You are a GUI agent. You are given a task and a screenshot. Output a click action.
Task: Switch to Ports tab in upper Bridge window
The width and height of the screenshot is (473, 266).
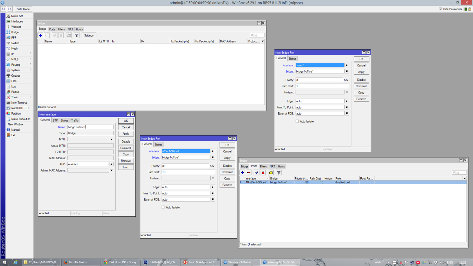(52, 29)
